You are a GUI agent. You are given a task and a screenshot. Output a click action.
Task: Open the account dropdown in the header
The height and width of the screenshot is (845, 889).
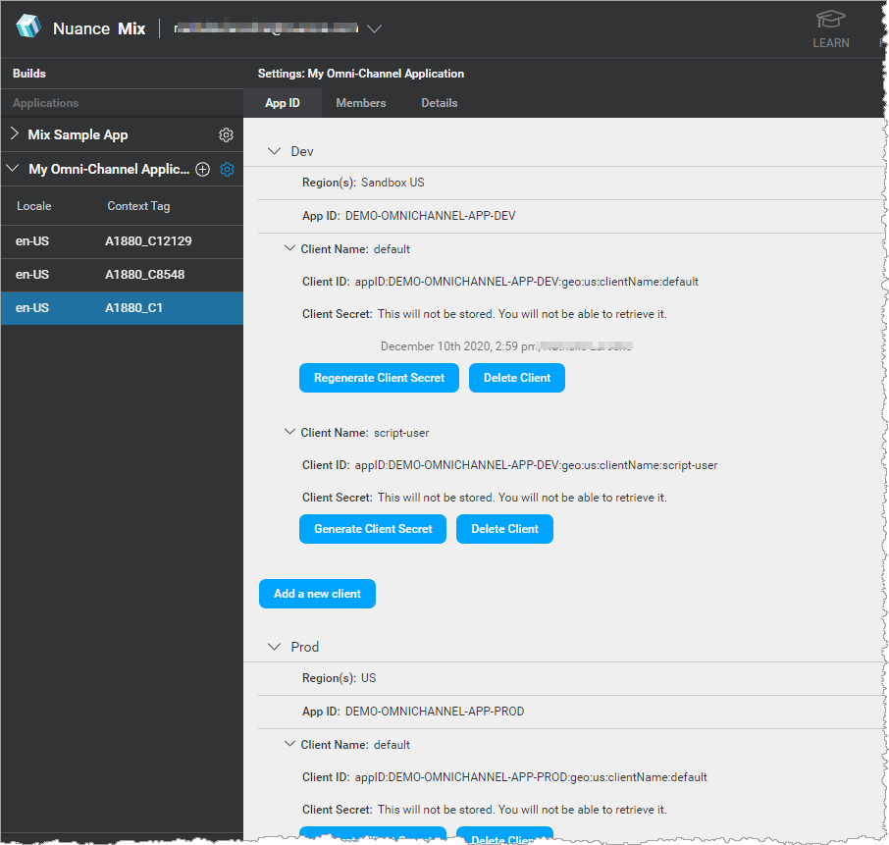click(375, 28)
